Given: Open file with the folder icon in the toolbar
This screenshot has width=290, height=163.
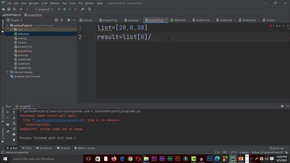Looking at the screenshot, I should click(3, 9).
